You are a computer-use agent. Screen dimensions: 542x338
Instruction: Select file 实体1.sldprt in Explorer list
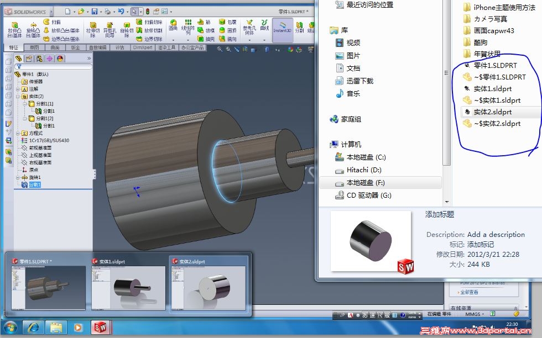pos(488,89)
